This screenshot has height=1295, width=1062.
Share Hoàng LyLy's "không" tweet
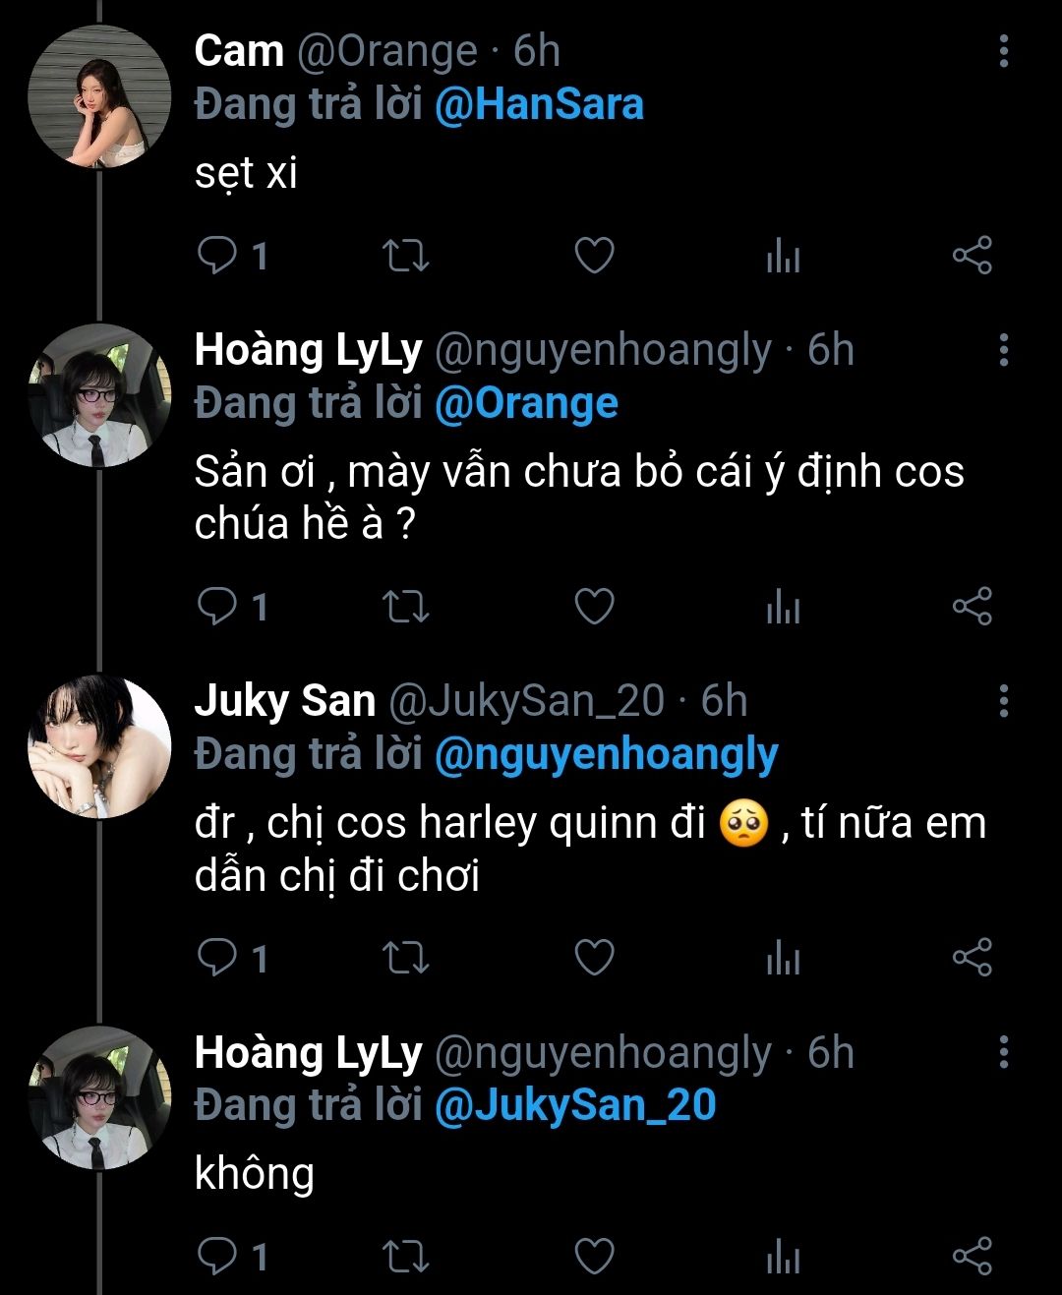(972, 1257)
